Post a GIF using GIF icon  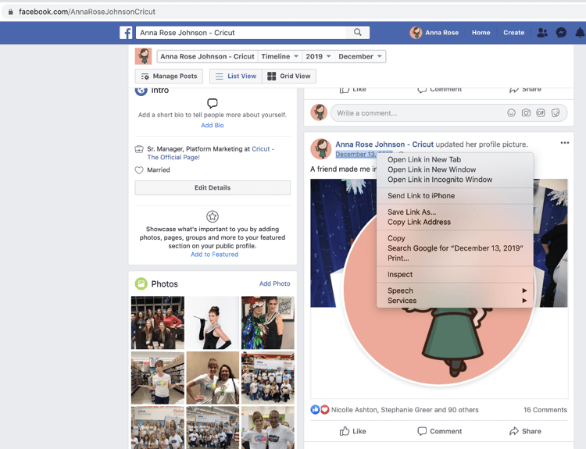point(541,112)
